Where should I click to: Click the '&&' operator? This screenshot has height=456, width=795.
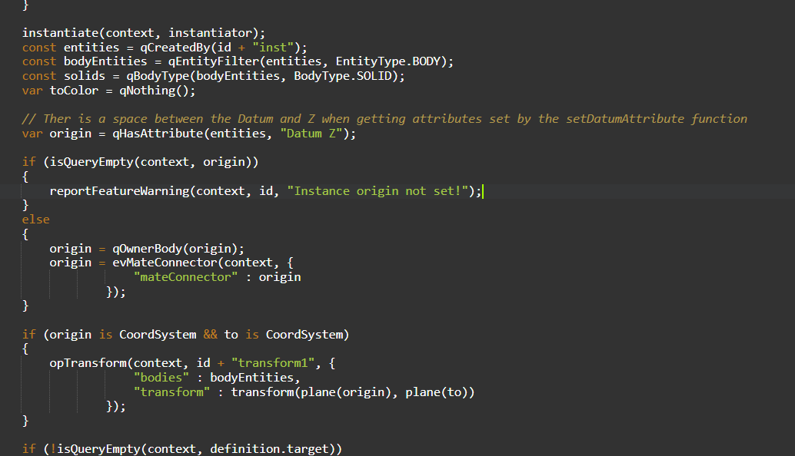(x=211, y=335)
